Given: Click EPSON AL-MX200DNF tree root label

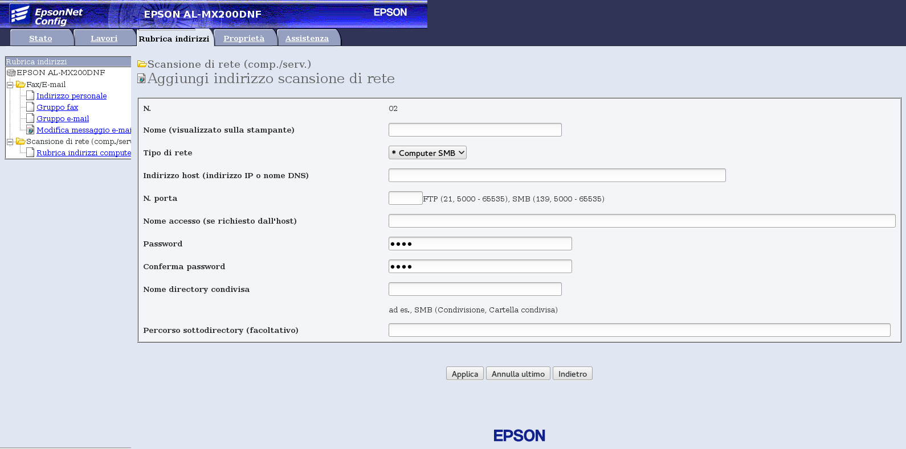Looking at the screenshot, I should point(61,73).
